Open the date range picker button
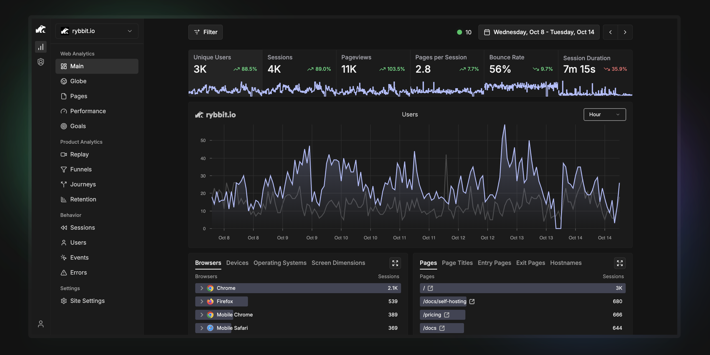This screenshot has width=710, height=355. click(539, 32)
